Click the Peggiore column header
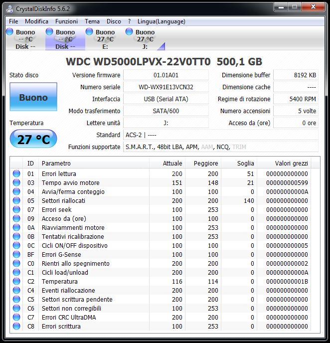The image size is (330, 343). pos(203,164)
